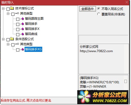Click the 全部选中 button
131x105 pixels.
click(88, 9)
